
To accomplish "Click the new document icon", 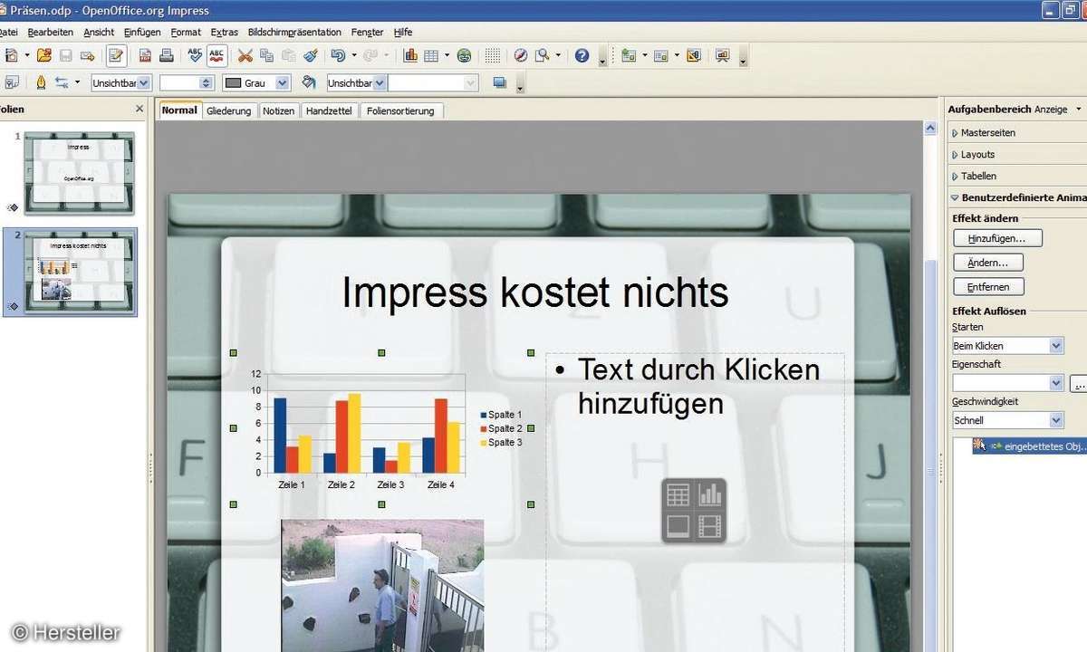I will 12,55.
